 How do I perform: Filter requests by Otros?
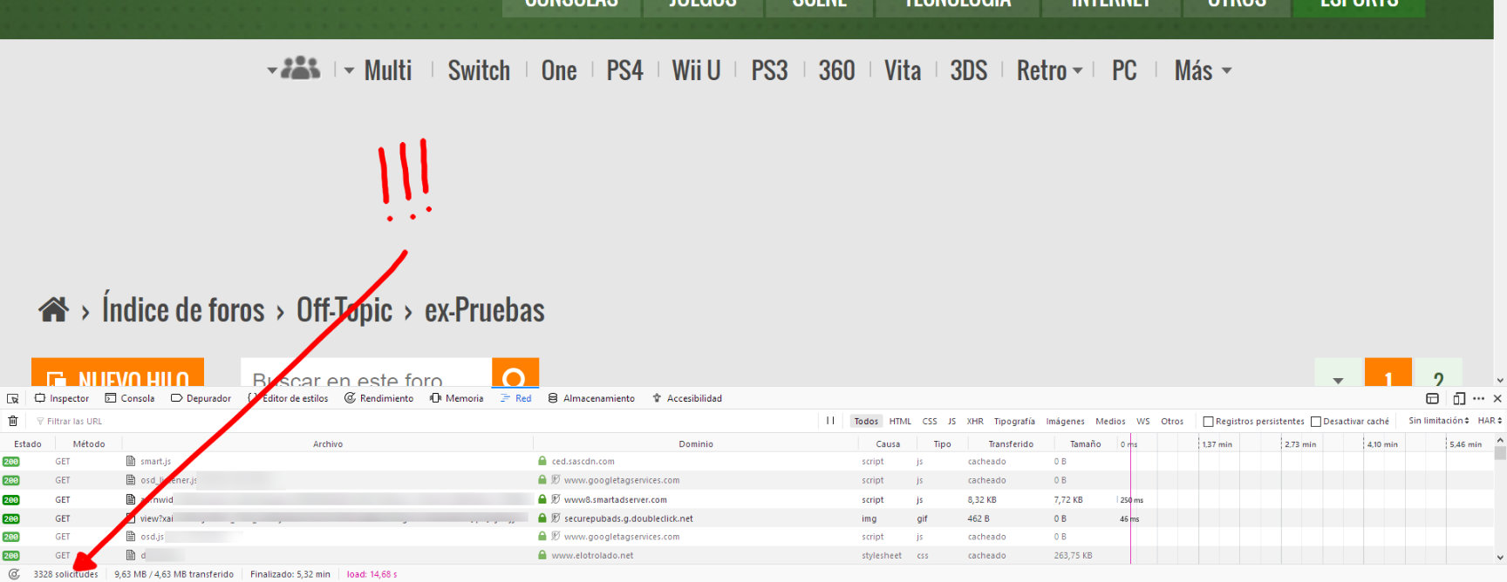coord(1172,422)
